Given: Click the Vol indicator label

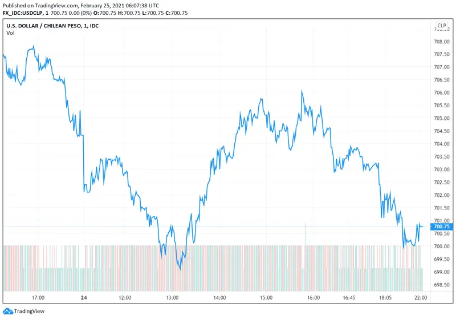Looking at the screenshot, I should 10,33.
